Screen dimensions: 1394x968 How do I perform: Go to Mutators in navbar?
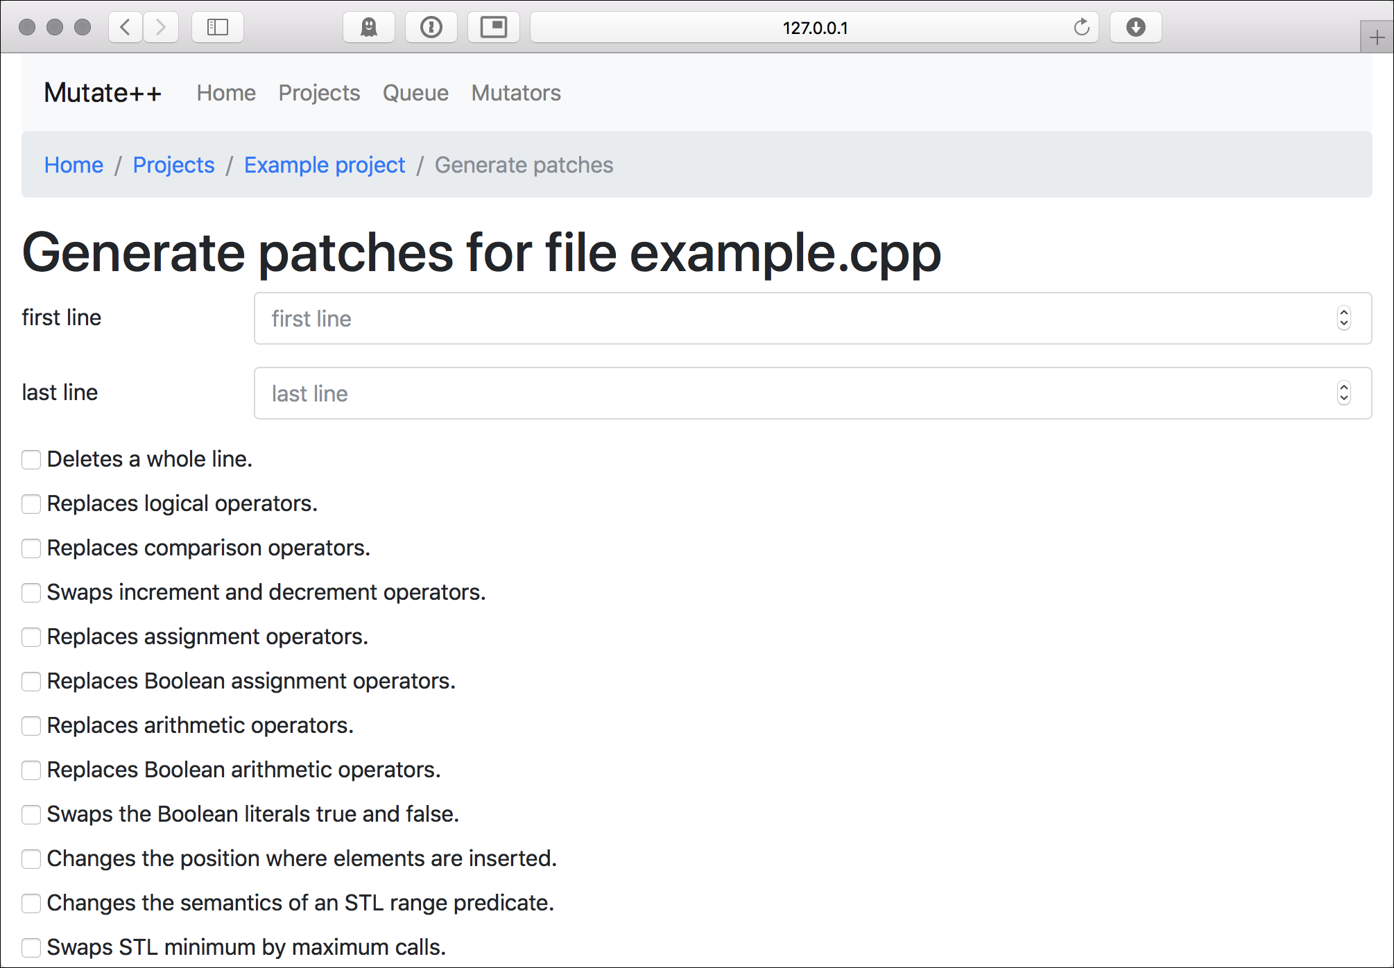tap(516, 93)
